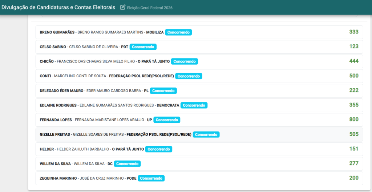Open the CONTI candidate row

click(199, 76)
